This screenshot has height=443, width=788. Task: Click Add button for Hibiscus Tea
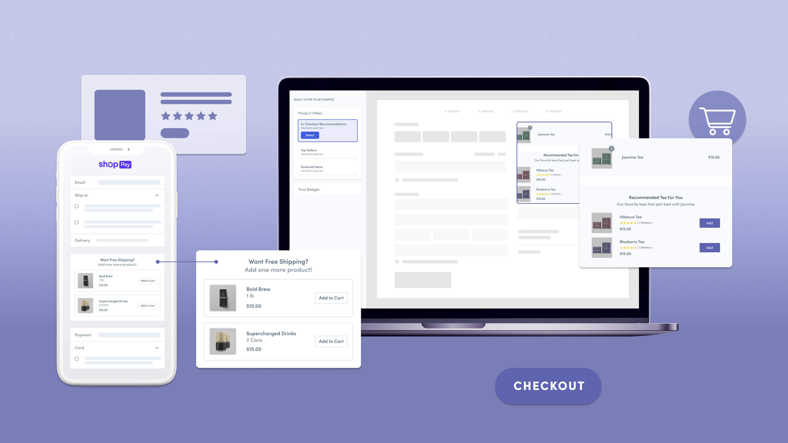[709, 223]
